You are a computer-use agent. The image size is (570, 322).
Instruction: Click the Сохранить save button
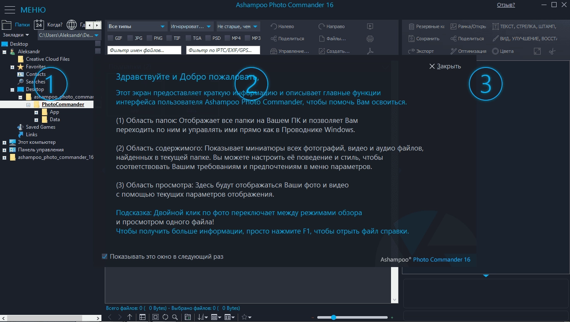[424, 39]
